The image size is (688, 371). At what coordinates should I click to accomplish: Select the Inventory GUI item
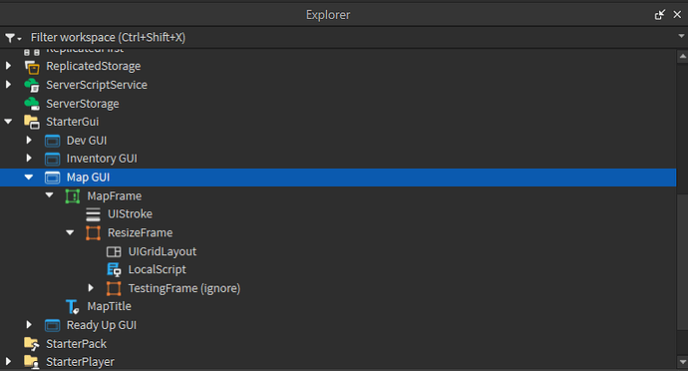coord(102,159)
